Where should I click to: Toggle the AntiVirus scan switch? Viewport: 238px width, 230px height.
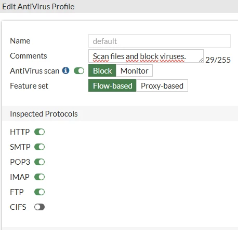coord(79,71)
